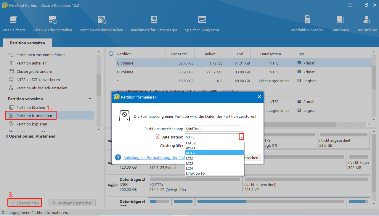
Task: Choose FAT32 in the file system list
Action: 214,143
